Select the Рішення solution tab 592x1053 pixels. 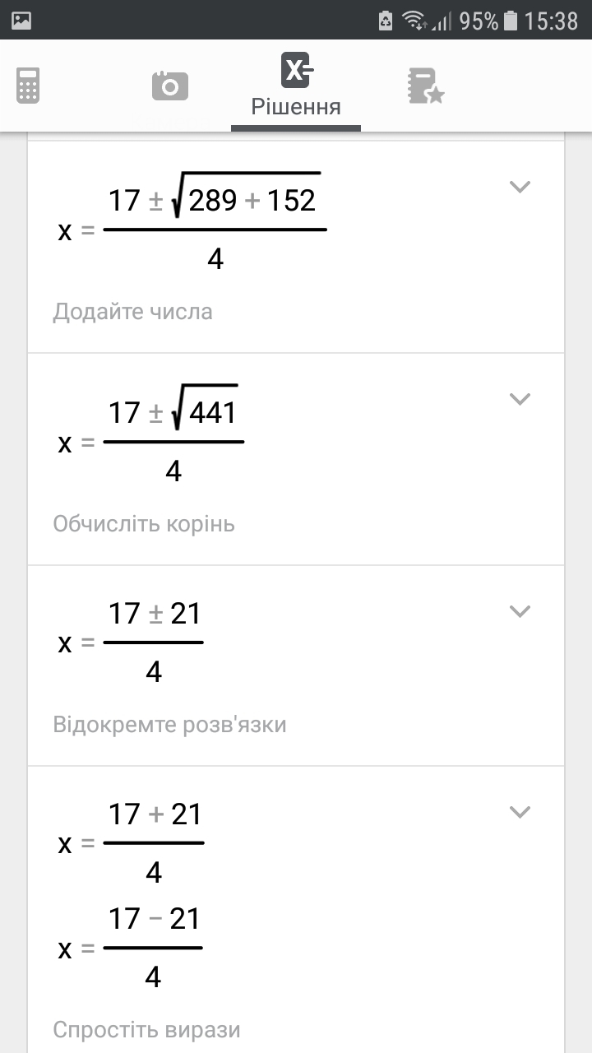tap(296, 86)
